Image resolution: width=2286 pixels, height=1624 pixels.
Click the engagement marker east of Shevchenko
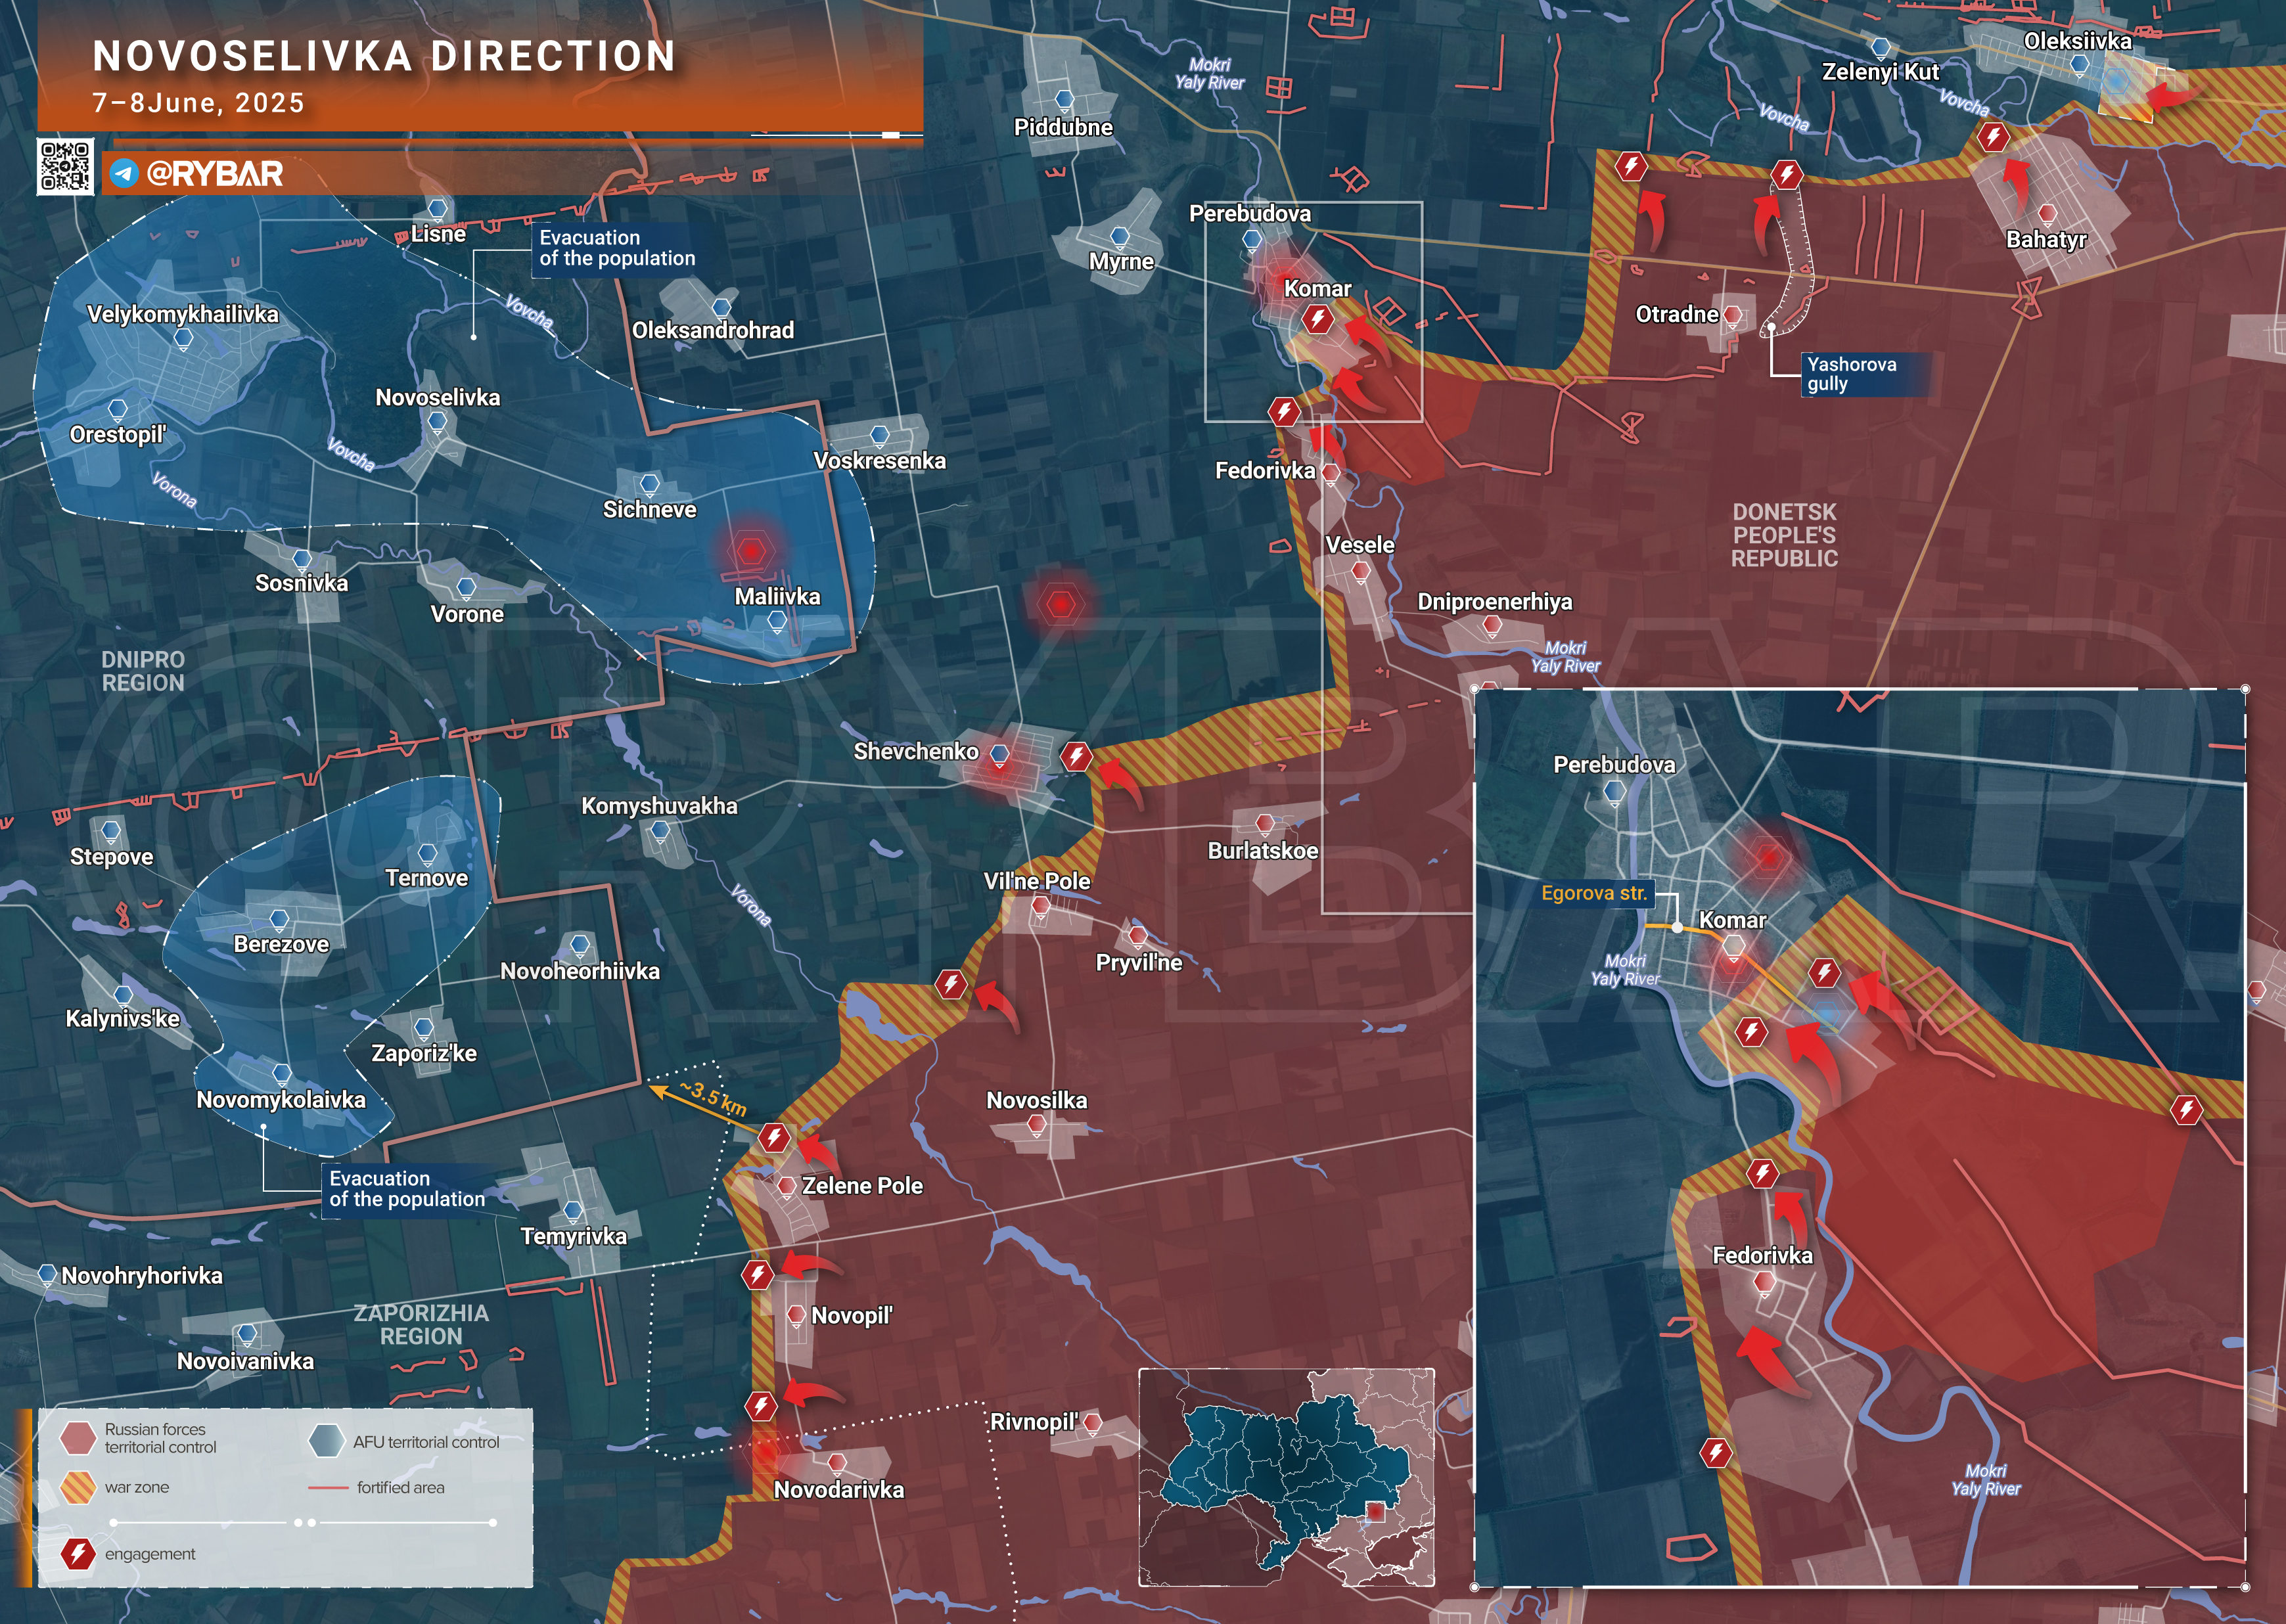pos(1076,756)
